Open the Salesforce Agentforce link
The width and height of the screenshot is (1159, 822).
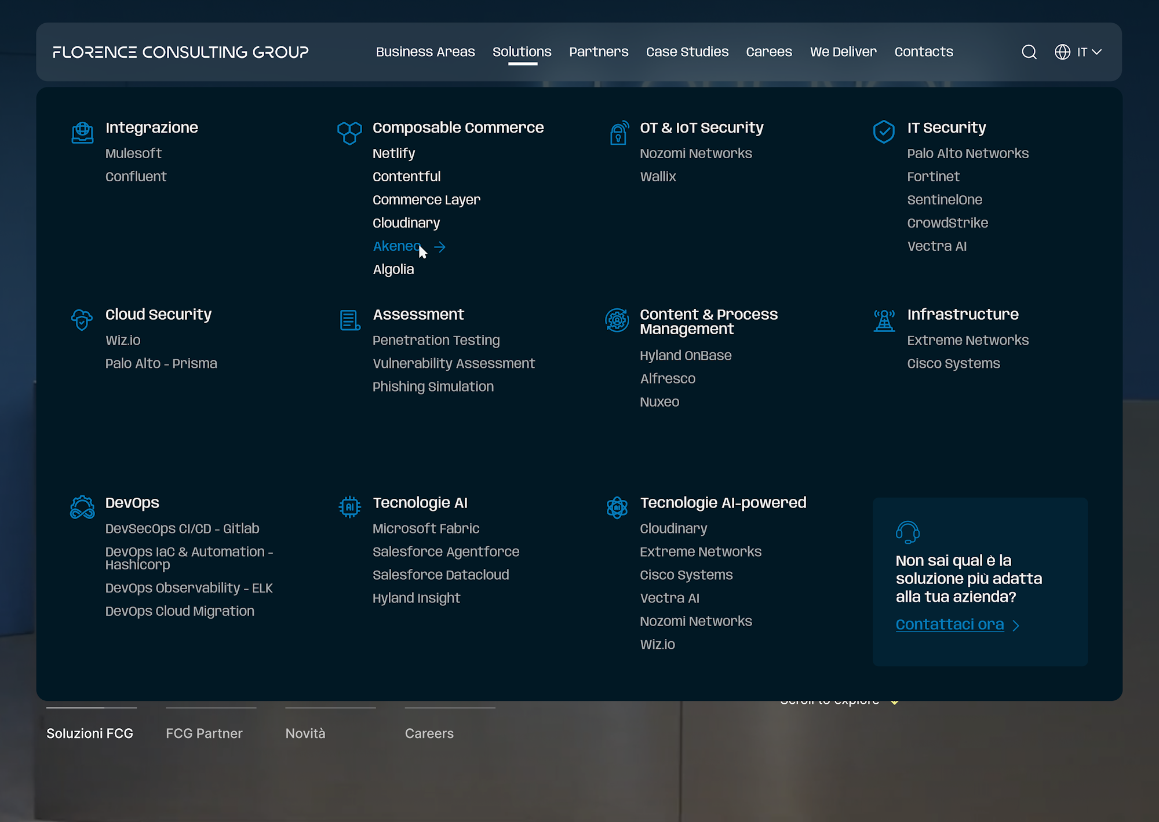(x=446, y=552)
